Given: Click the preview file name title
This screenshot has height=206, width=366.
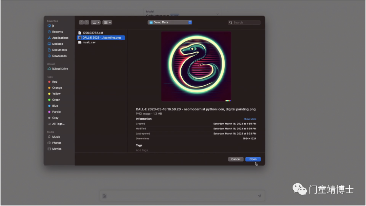Looking at the screenshot, I should click(196, 109).
